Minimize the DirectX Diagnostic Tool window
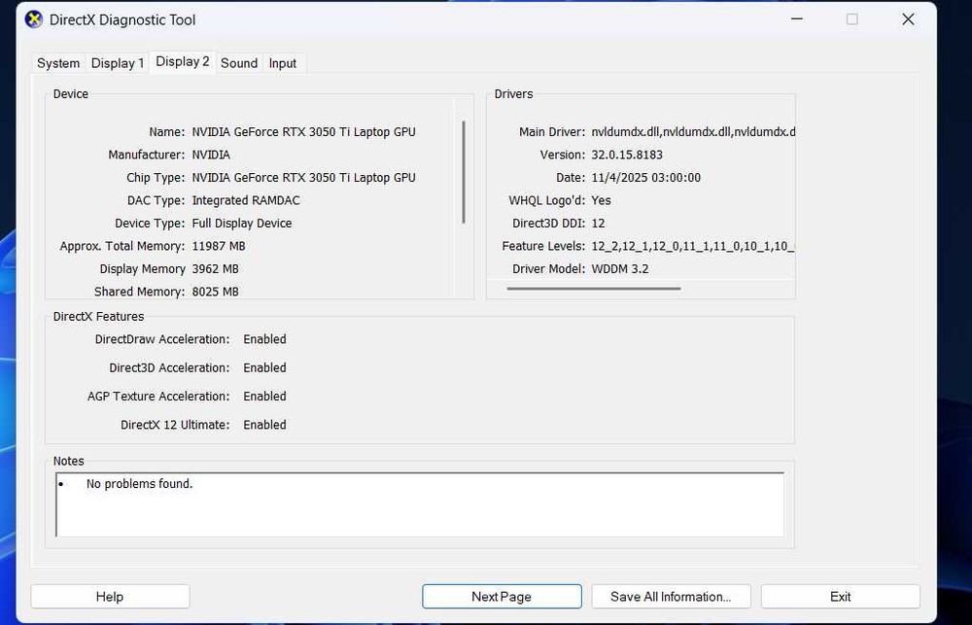 [x=797, y=19]
